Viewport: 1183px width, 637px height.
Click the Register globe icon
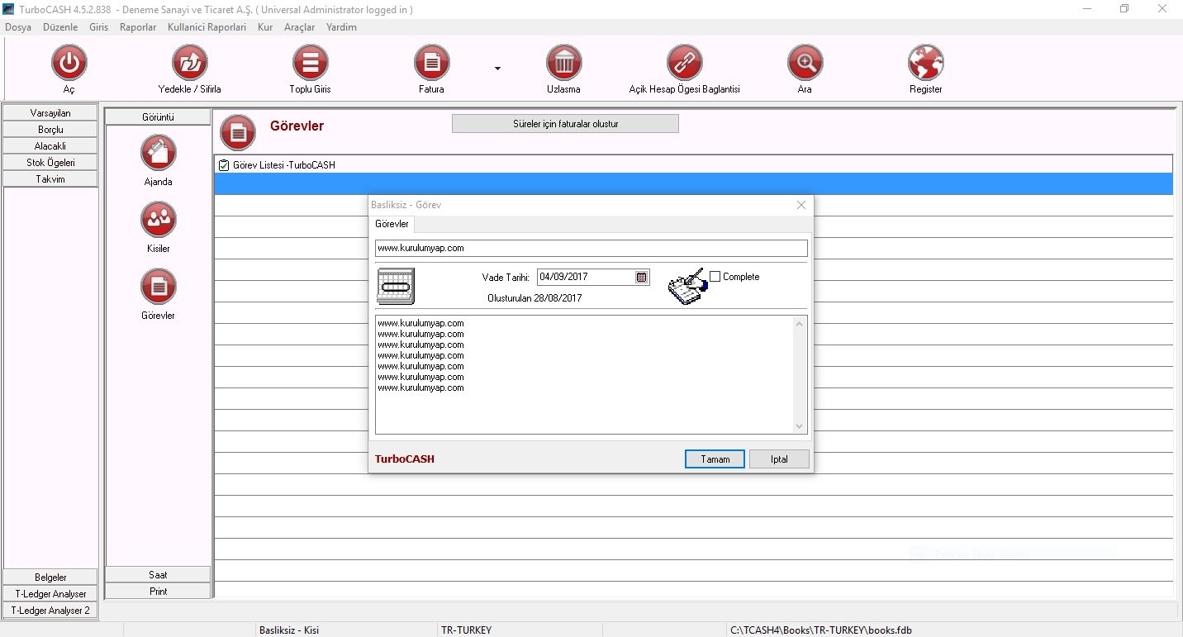coord(925,63)
